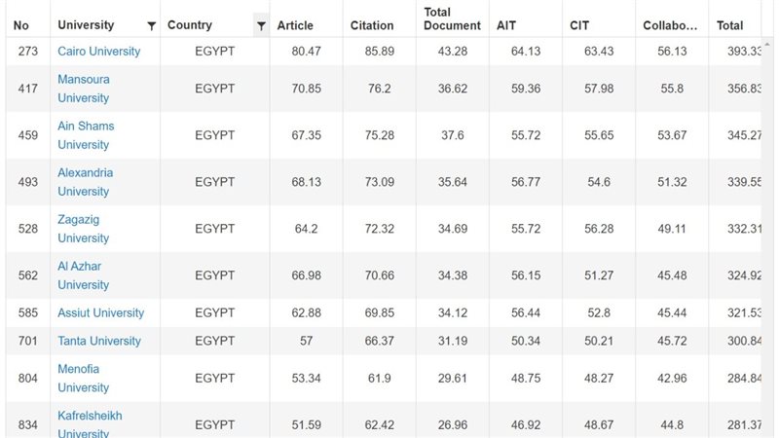This screenshot has height=438, width=779.
Task: Open the Mansoura University link
Action: (x=84, y=89)
